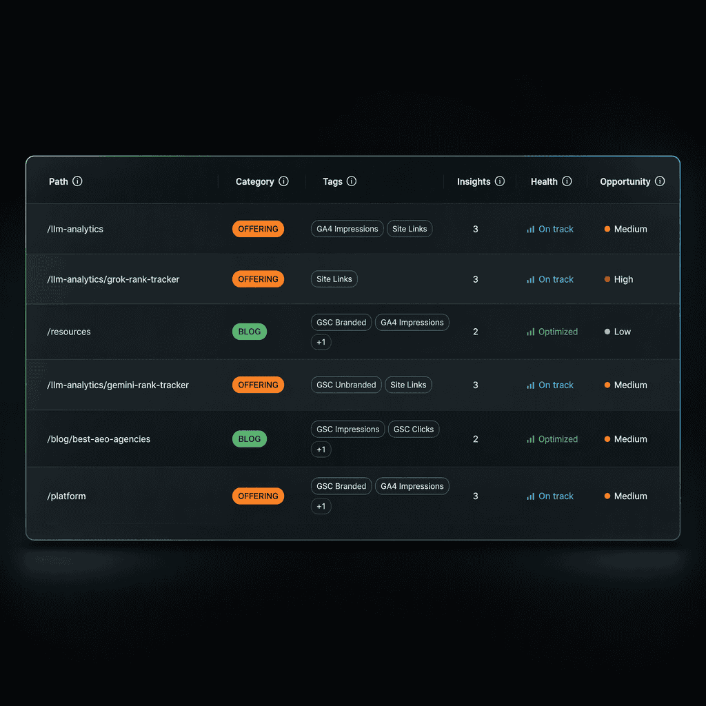Expand +1 more tags in /blog/best-aeo-agencies row
The image size is (706, 706).
pos(321,450)
